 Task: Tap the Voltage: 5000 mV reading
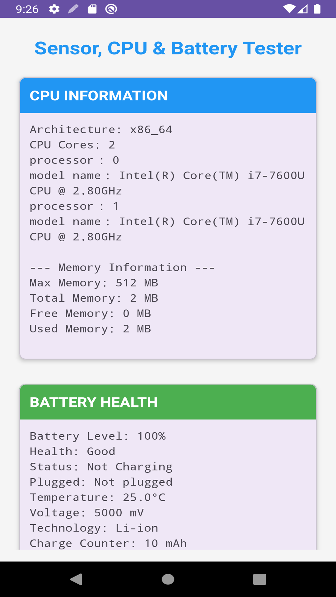(x=86, y=513)
